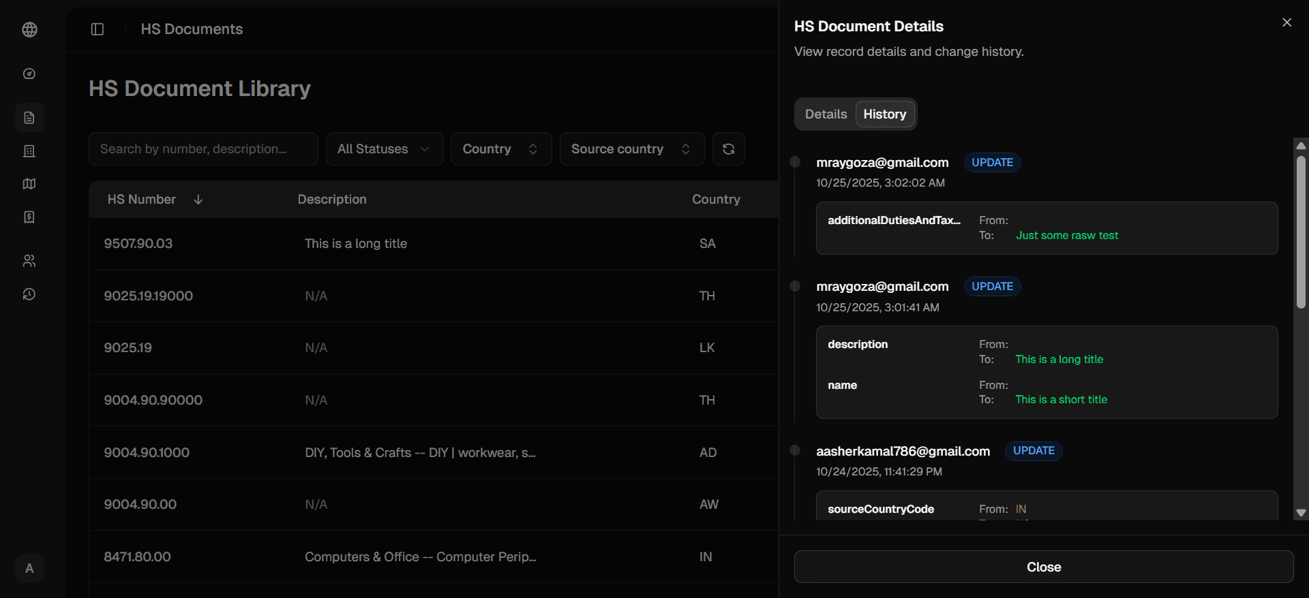This screenshot has width=1309, height=598.
Task: Select the History tab
Action: pos(884,114)
